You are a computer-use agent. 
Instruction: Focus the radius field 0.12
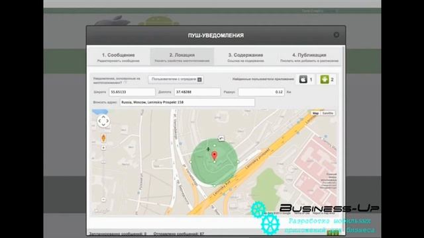click(x=261, y=92)
